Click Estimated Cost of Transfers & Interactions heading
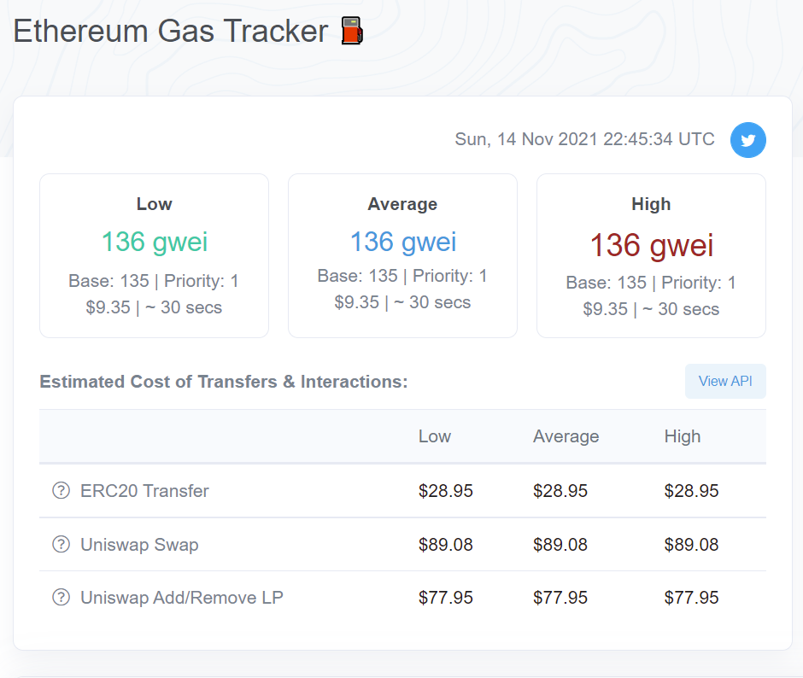803x678 pixels. (x=223, y=382)
